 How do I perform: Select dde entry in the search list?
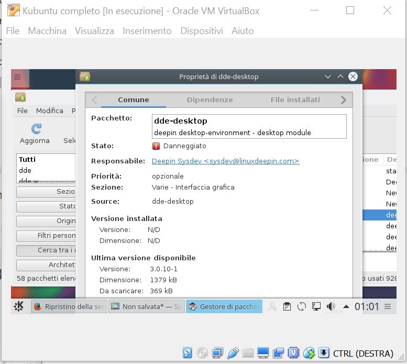click(25, 170)
